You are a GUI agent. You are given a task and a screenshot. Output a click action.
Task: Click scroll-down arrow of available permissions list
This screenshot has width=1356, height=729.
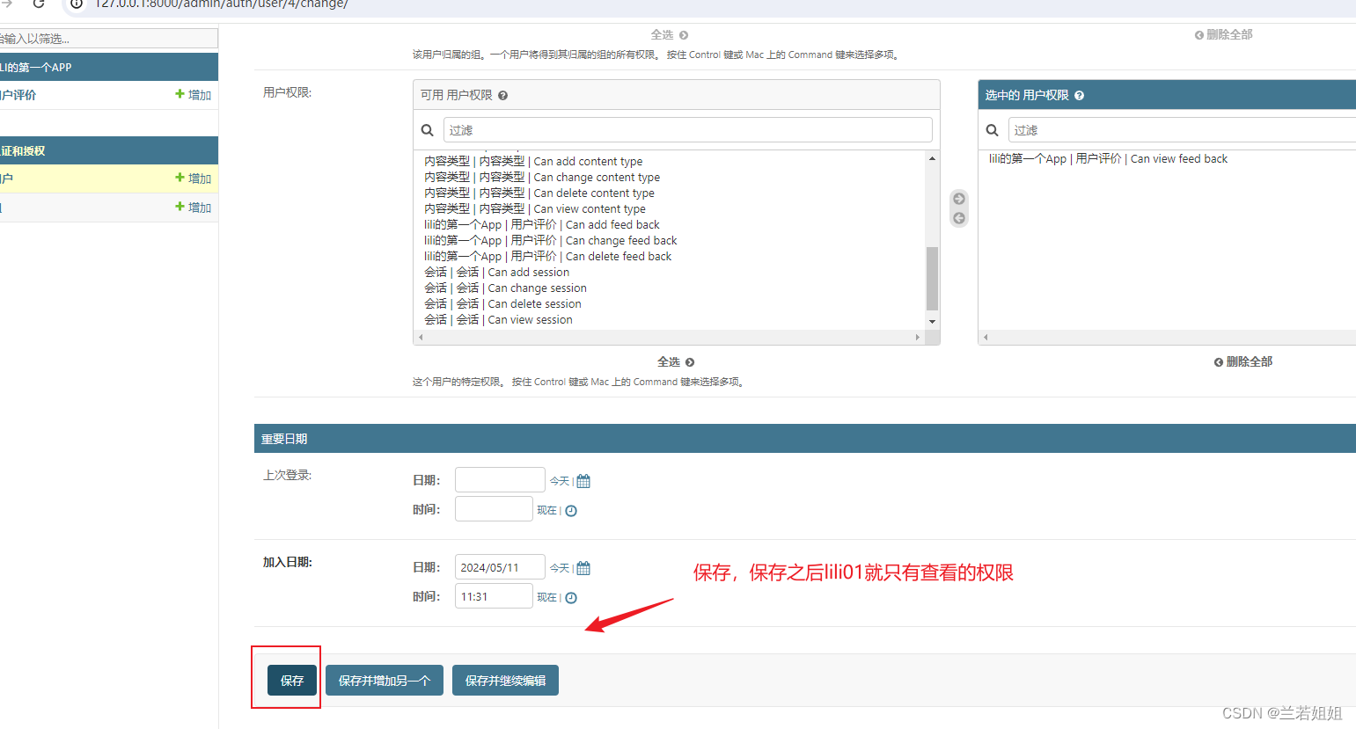pyautogui.click(x=932, y=322)
